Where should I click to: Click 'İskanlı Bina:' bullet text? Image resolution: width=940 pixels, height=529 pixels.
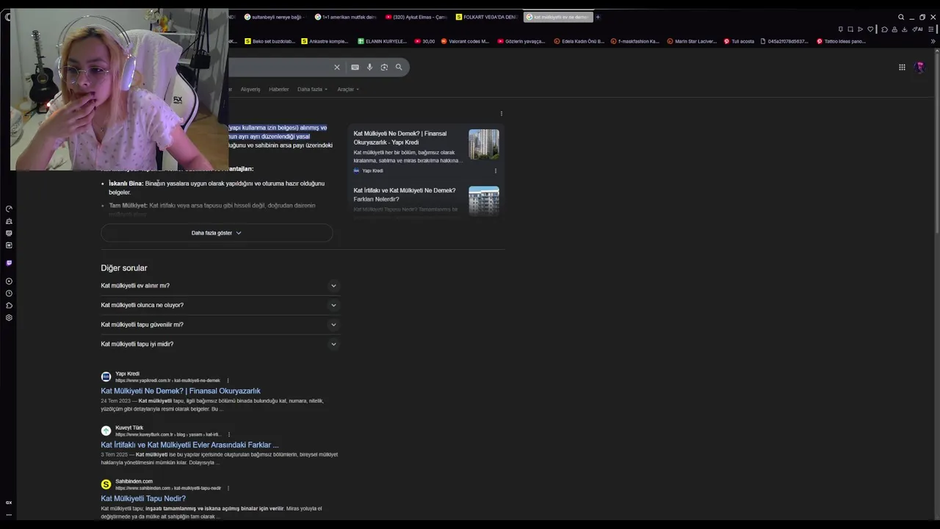(126, 184)
